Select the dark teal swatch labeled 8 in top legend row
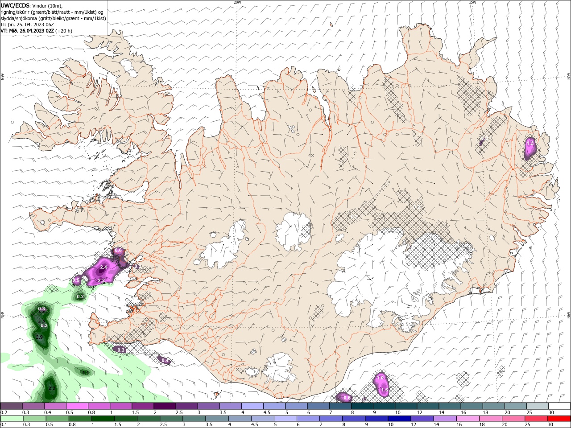Screen dimensions: 571x428 362,406
